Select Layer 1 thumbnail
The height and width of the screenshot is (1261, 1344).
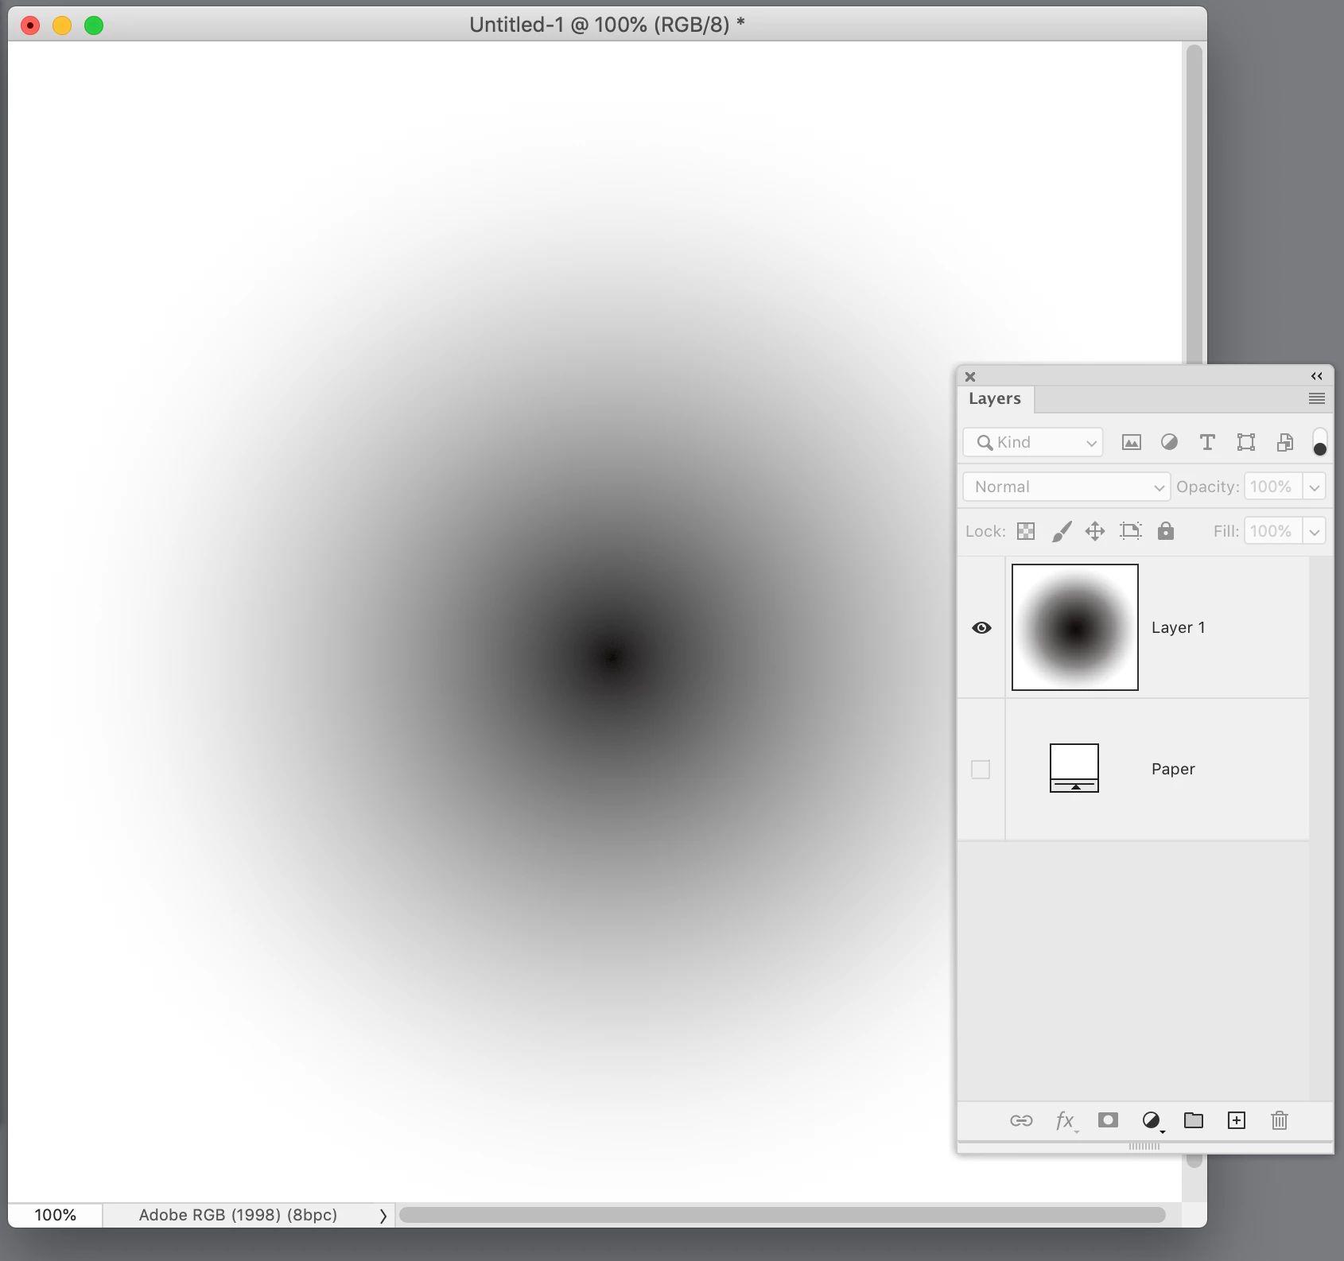[1075, 627]
